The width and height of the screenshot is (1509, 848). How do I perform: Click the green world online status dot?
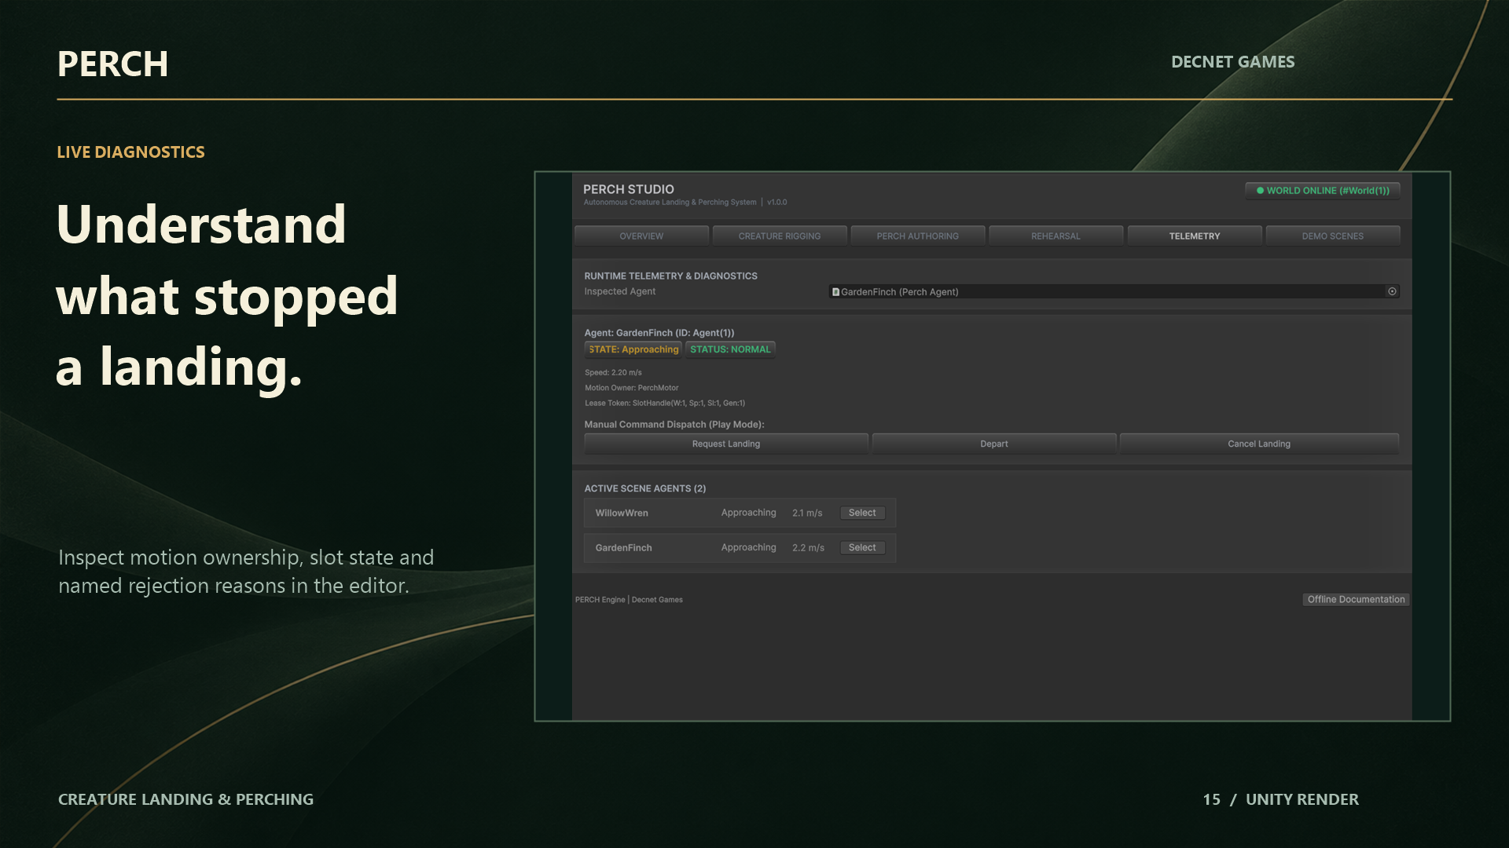1260,191
